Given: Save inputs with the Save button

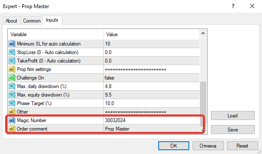Looking at the screenshot, I should [x=233, y=130].
